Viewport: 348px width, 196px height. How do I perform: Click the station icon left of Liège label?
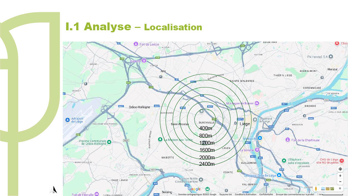click(236, 123)
